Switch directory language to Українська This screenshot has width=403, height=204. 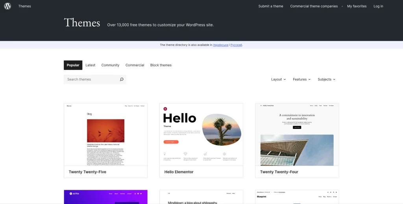pos(220,45)
